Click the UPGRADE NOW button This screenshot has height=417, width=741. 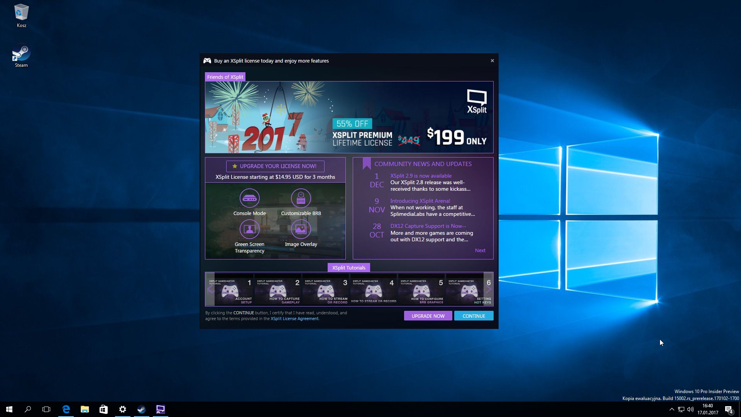click(x=428, y=315)
